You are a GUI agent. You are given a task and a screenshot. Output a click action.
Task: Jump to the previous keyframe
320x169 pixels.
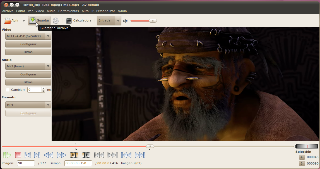point(48,155)
